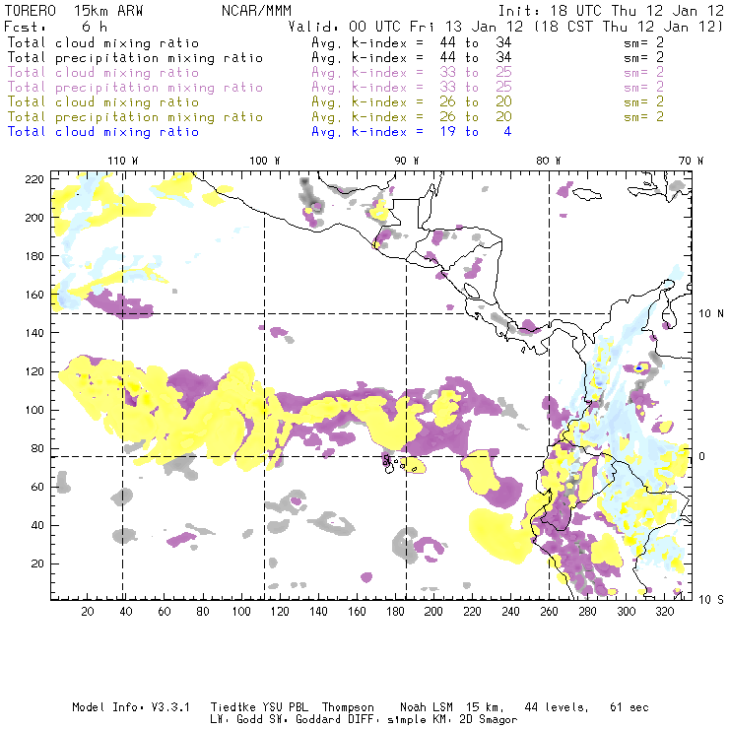This screenshot has width=729, height=729.
Task: Click the "0" equator latitude label
Action: tap(702, 456)
